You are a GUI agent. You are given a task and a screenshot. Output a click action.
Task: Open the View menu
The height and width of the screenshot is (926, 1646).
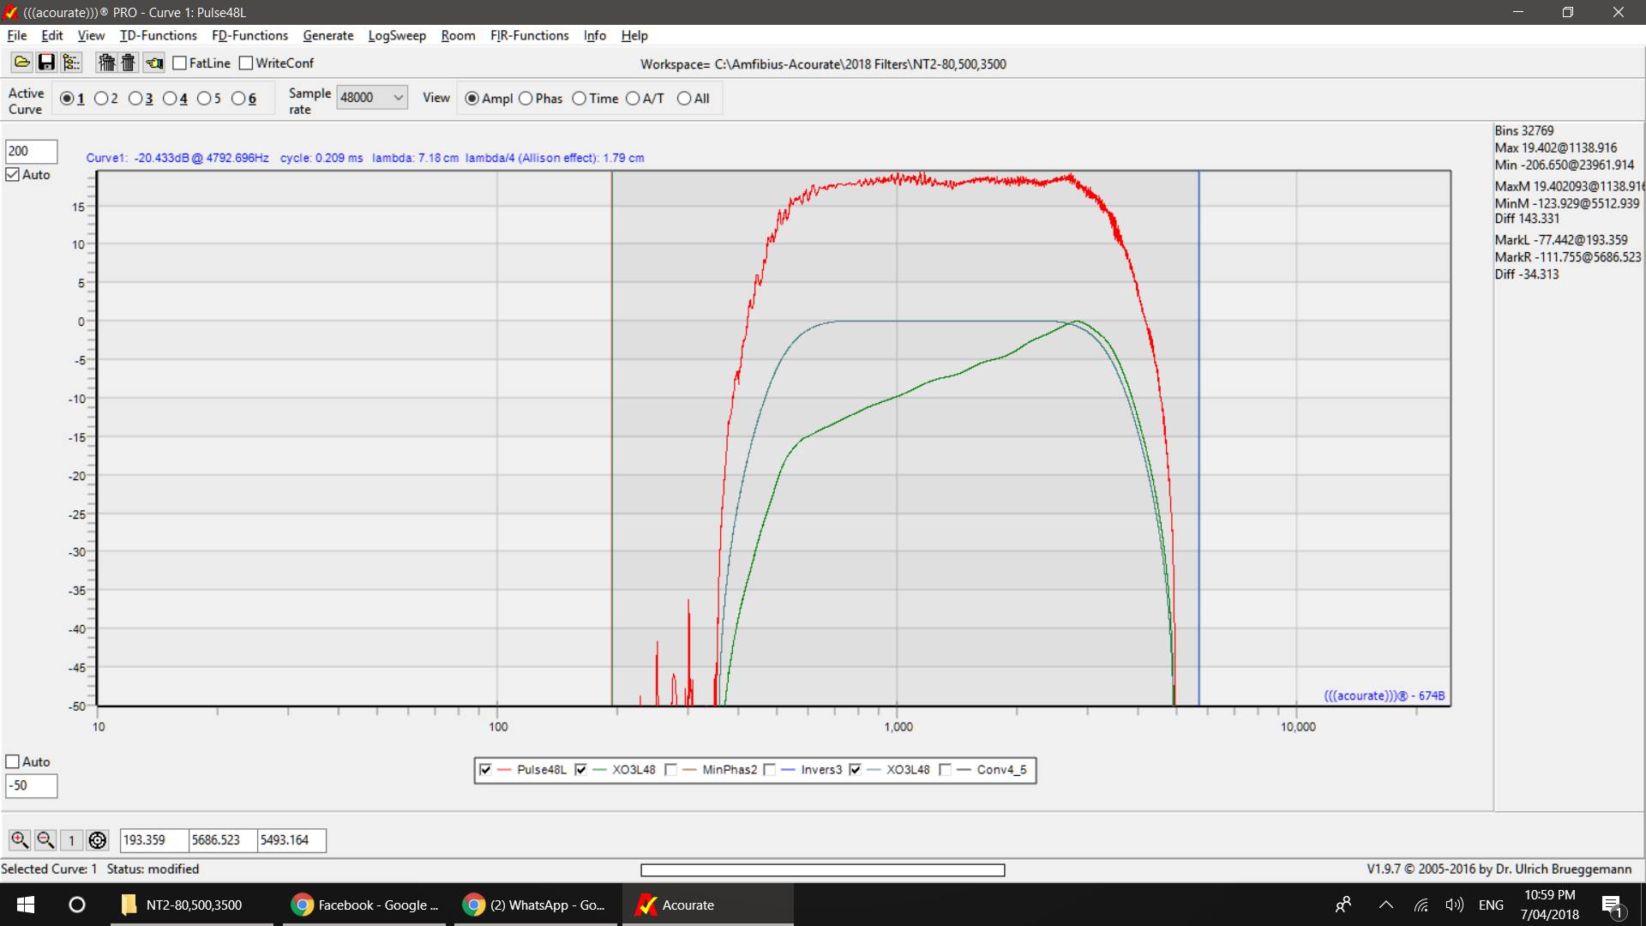(91, 35)
